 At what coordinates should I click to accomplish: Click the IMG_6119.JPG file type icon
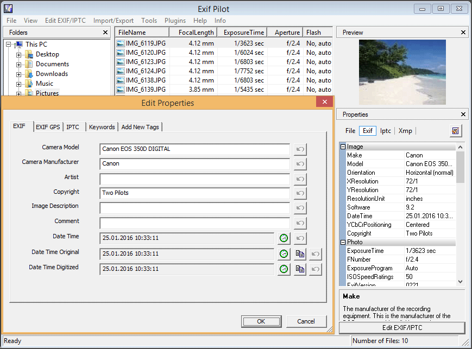[121, 43]
